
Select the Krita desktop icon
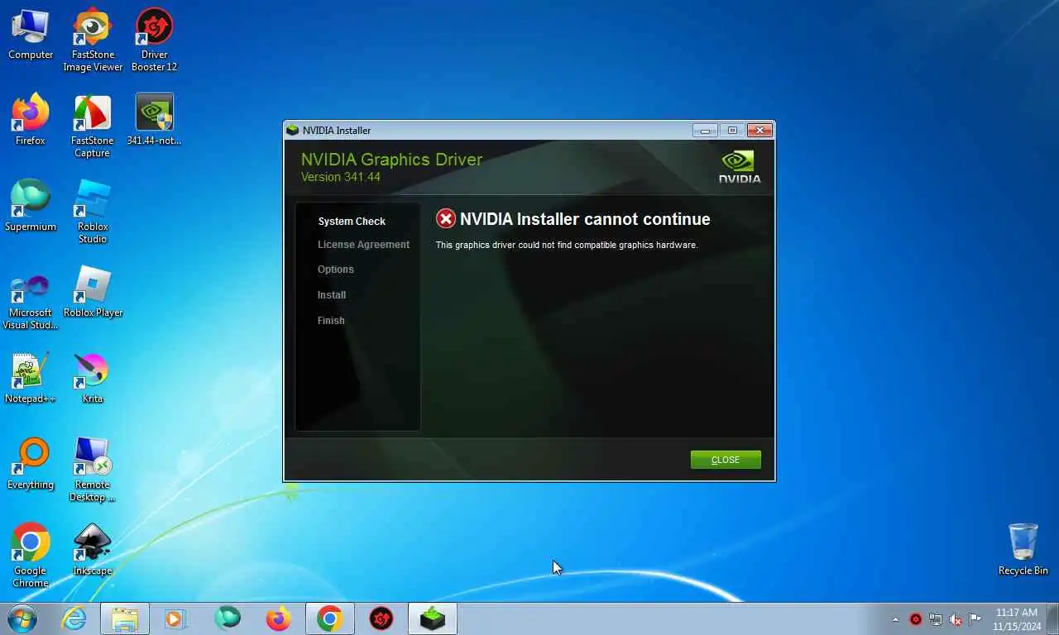coord(93,379)
